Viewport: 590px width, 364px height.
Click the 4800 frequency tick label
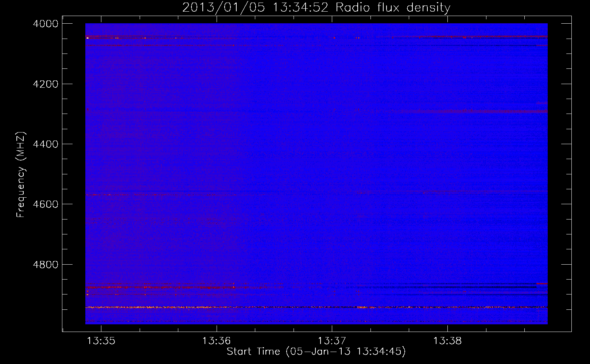pos(46,265)
